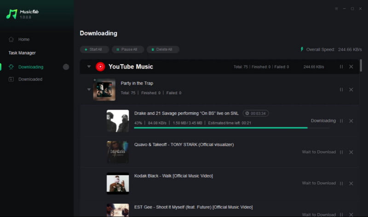Click the vertical scrollbar of download list

[361, 66]
